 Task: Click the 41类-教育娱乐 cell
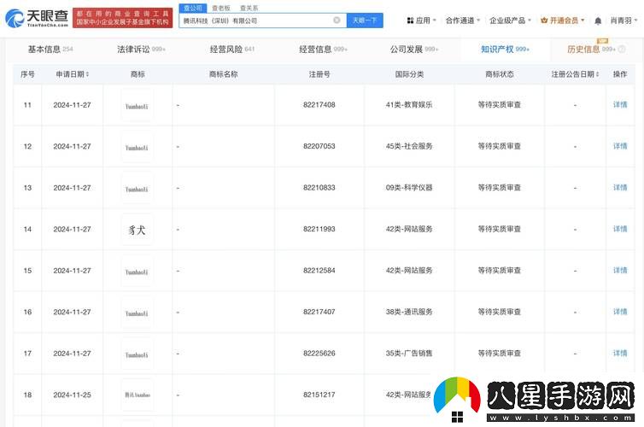409,105
